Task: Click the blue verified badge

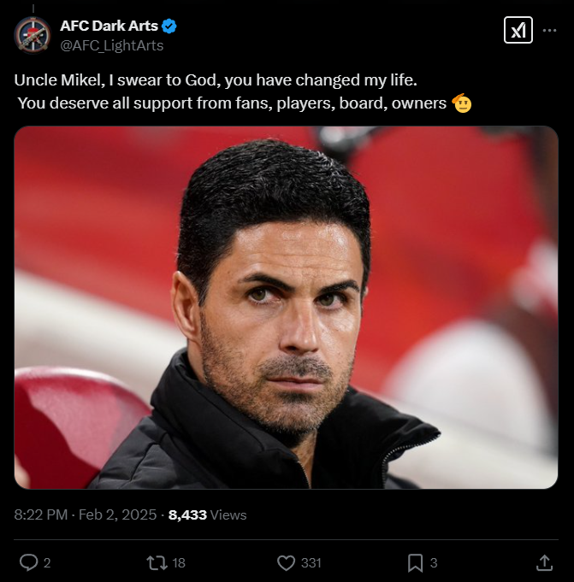Action: tap(169, 26)
